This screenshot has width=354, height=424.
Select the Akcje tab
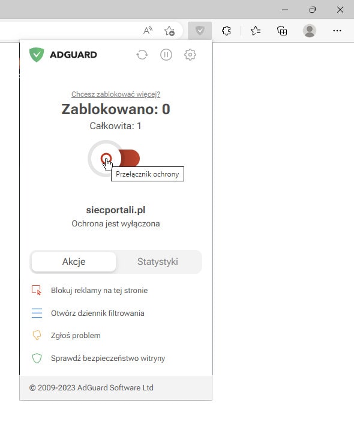(x=74, y=261)
